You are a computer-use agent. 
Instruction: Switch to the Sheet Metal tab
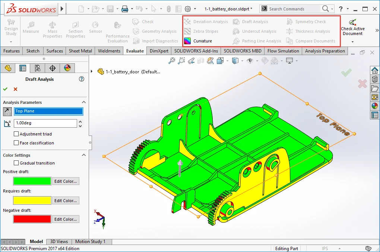click(x=80, y=51)
